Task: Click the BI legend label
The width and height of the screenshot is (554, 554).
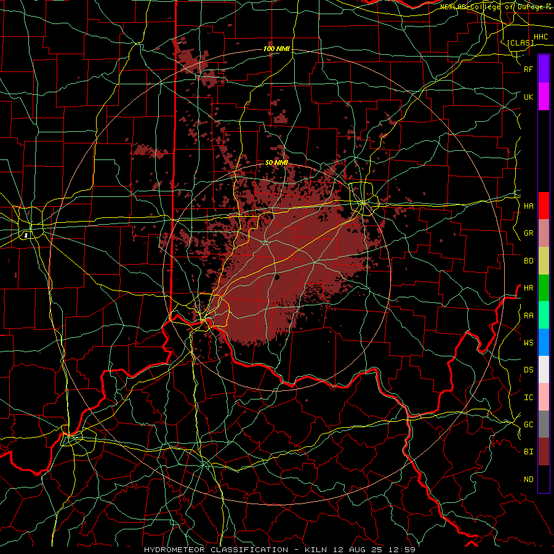Action: tap(528, 452)
